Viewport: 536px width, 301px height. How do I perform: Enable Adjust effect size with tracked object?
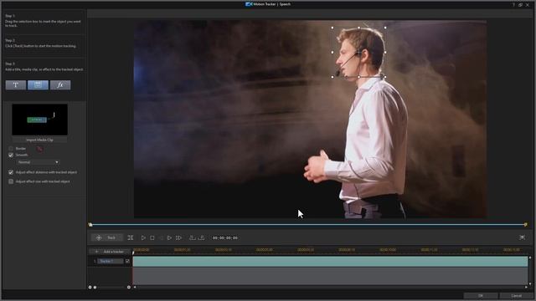coord(11,181)
